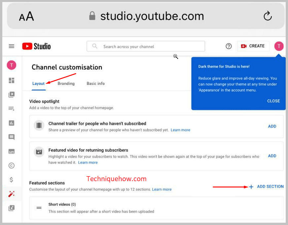Tap the Safari reload page icon
Screen dimensions: 288x225
pos(268,16)
